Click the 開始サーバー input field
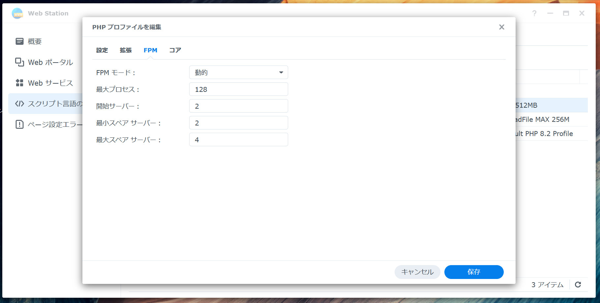 (x=238, y=106)
